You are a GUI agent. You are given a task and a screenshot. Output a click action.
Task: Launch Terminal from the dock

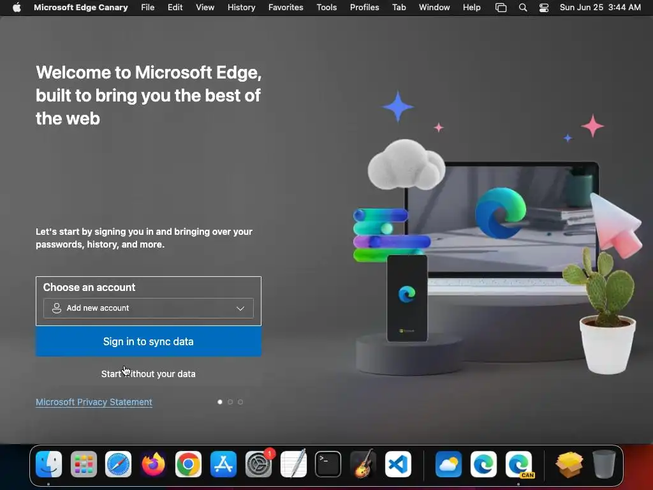tap(328, 464)
